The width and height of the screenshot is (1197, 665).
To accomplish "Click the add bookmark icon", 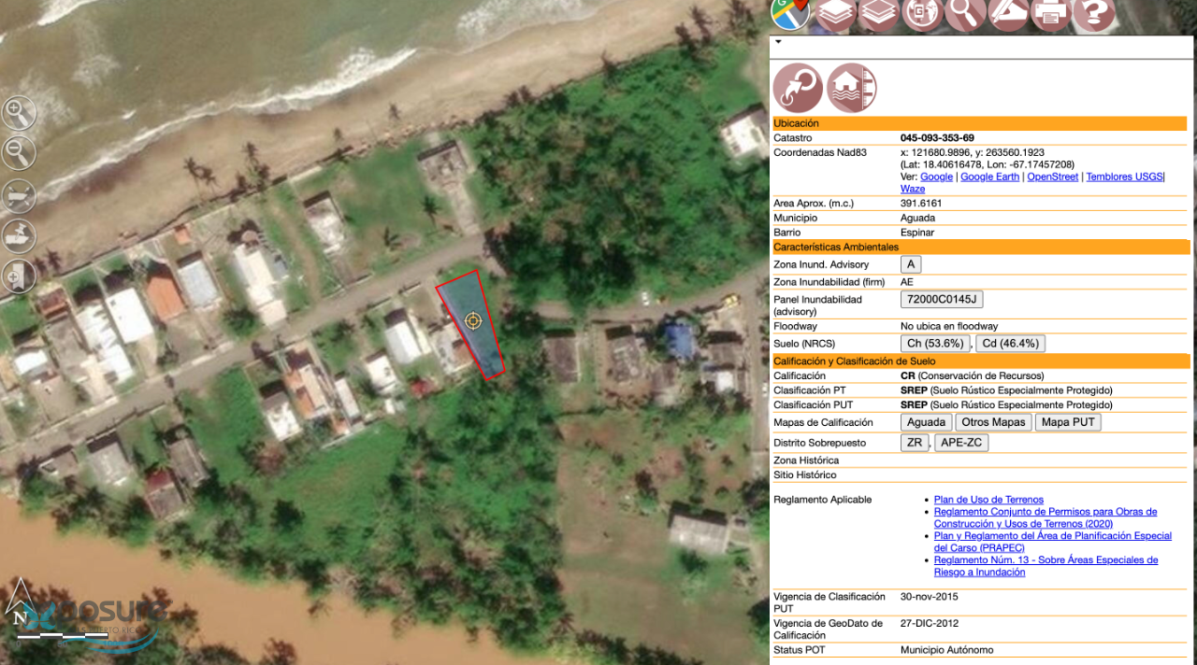I will coord(19,276).
